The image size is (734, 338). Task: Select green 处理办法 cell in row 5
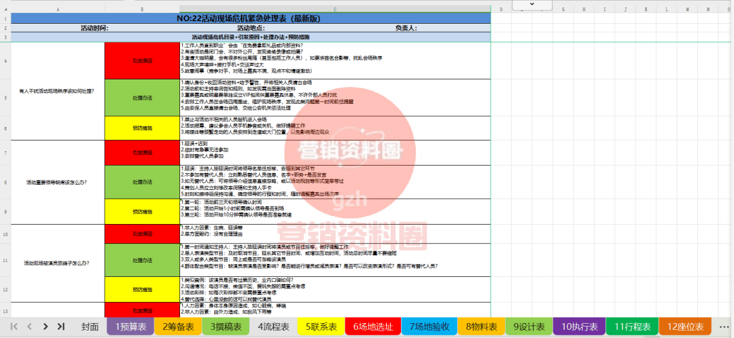point(142,98)
